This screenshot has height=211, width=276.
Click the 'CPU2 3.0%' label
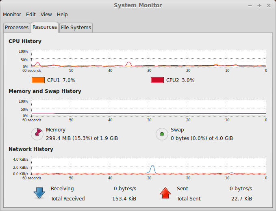(180, 80)
